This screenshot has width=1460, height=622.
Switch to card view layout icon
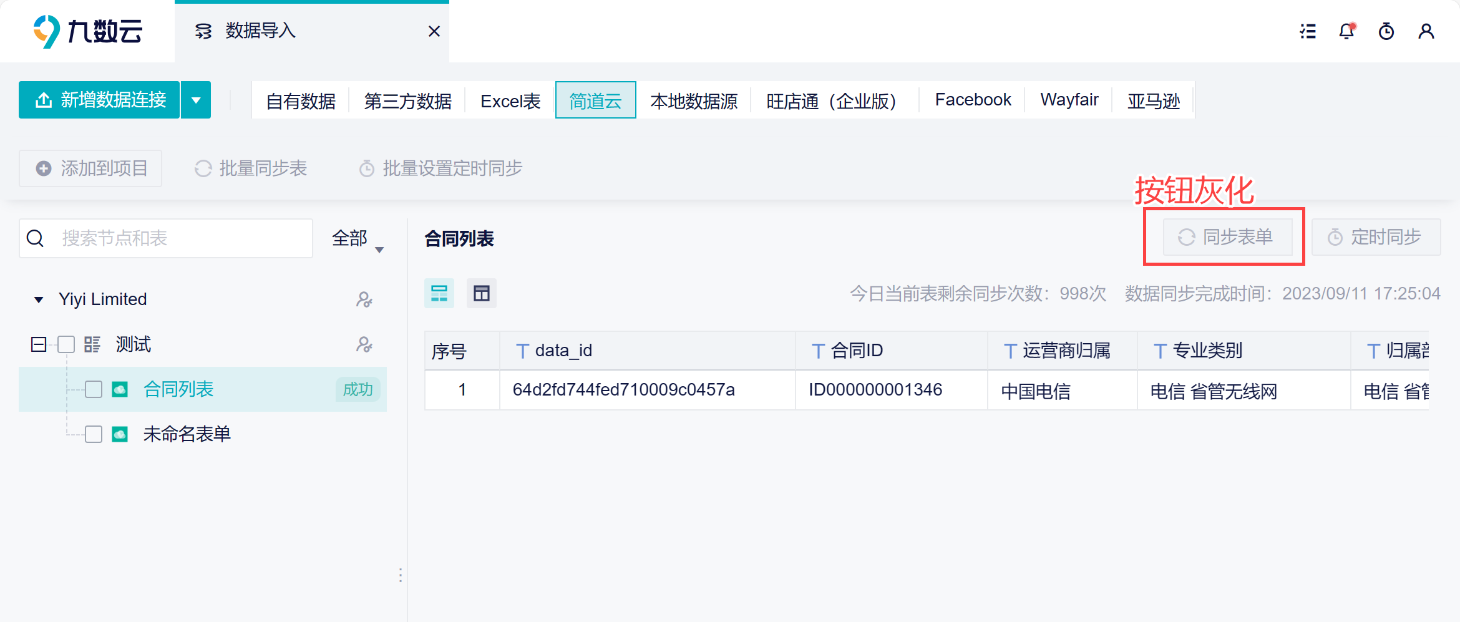439,293
